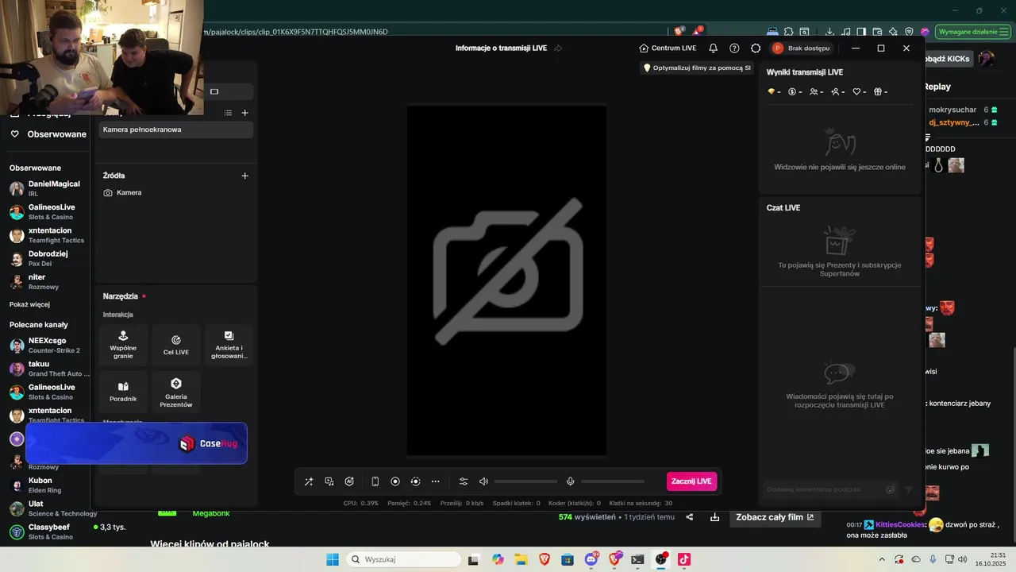Select the Kamera pełnoekranowa scene

click(x=176, y=129)
